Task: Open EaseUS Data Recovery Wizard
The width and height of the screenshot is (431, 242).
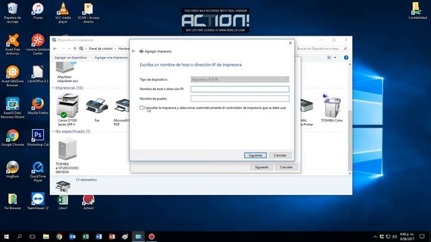Action: coord(12,108)
